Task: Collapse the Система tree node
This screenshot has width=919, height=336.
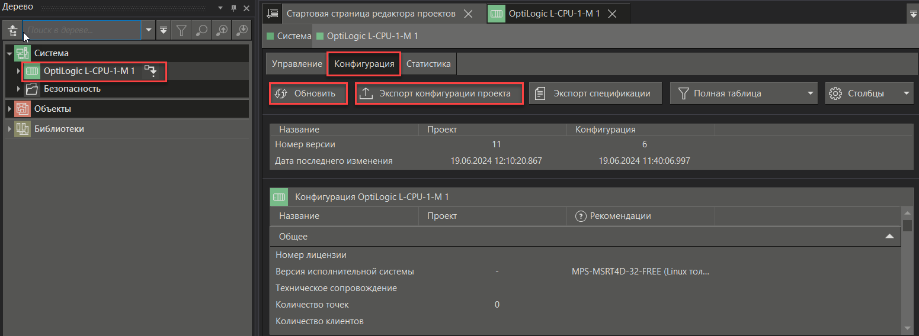Action: tap(9, 53)
